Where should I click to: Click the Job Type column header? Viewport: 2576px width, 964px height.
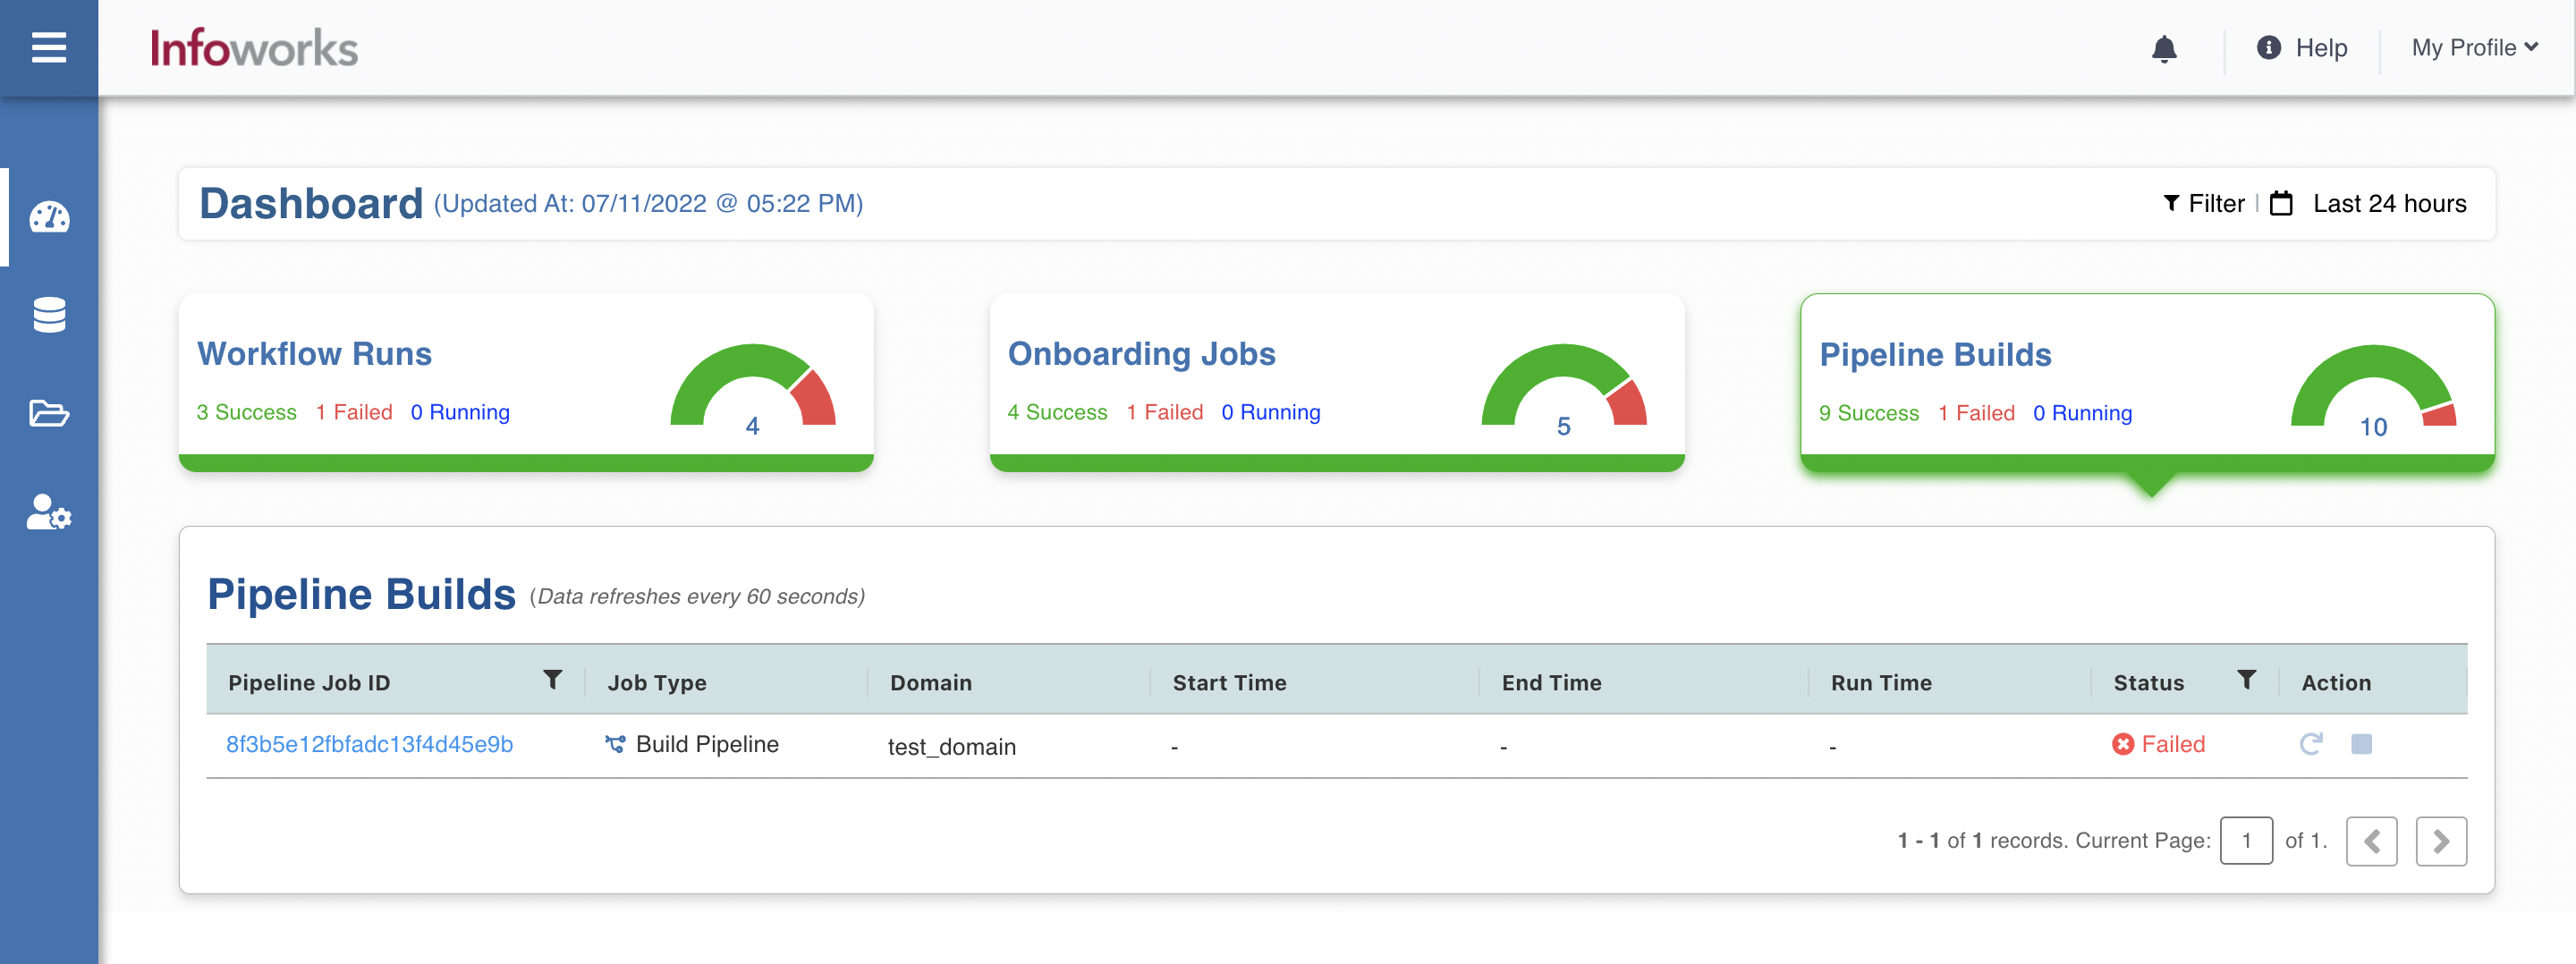[x=657, y=682]
